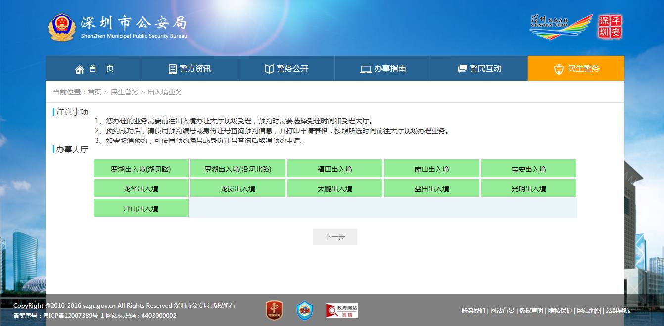Viewport: 664px width, 326px height.
Task: Click the Shenzhen China colorful logo
Action: (561, 27)
